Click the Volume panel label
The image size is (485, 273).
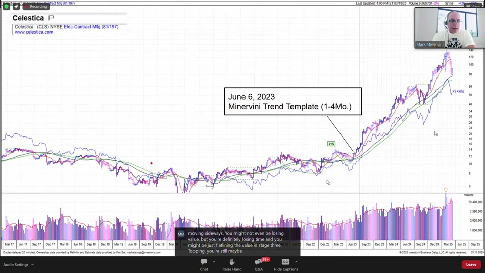coord(469,195)
